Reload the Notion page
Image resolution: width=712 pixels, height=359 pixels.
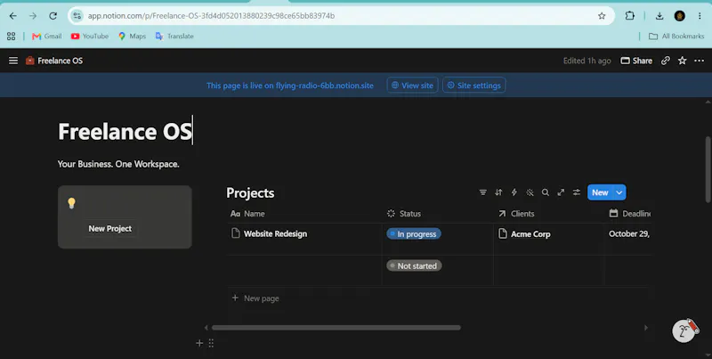[x=53, y=16]
